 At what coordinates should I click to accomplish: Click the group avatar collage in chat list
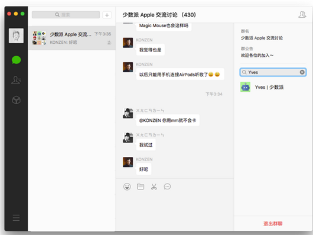(x=40, y=38)
